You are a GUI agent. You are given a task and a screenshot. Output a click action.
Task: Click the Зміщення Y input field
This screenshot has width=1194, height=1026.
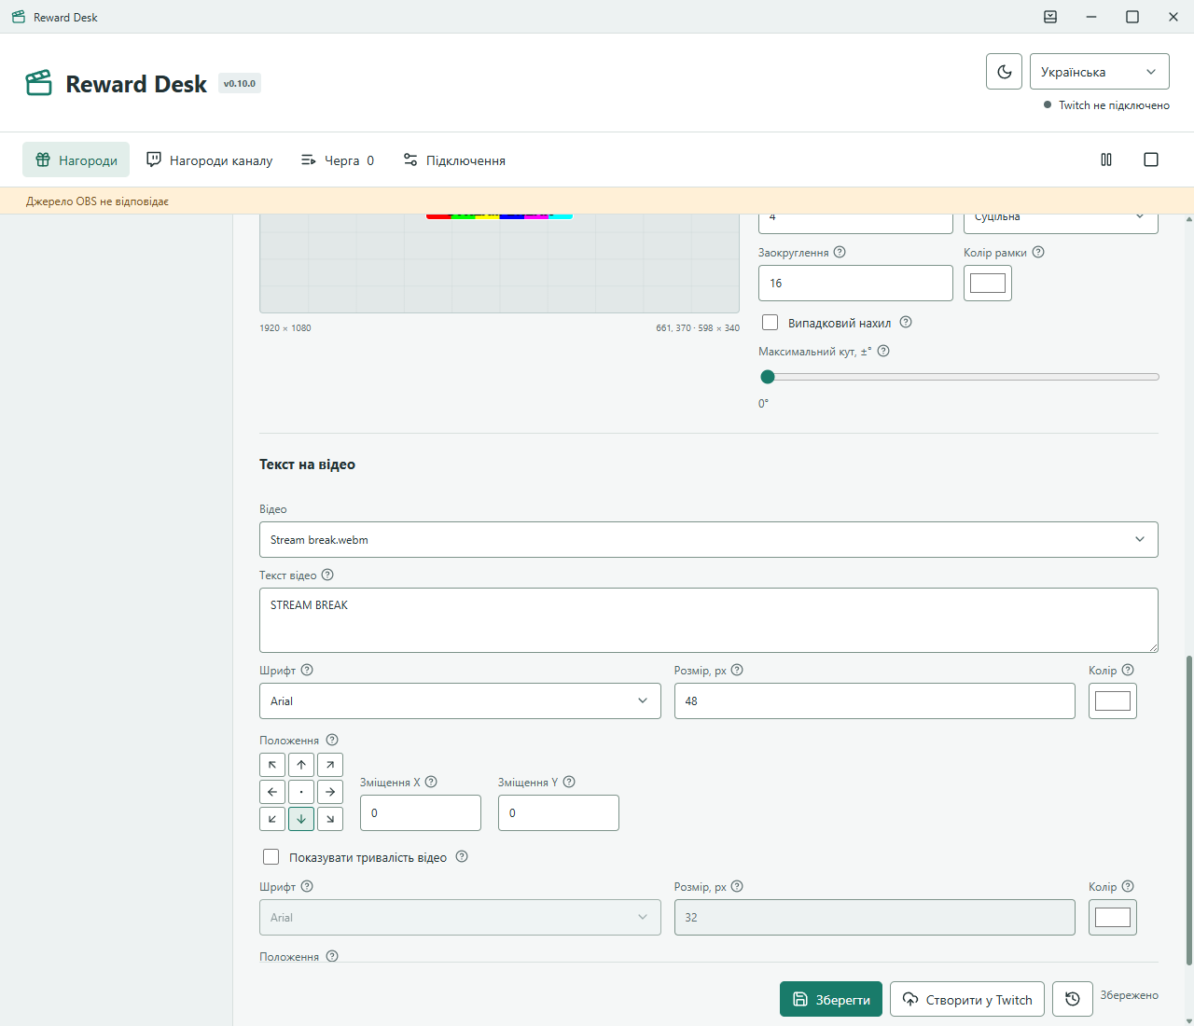(559, 812)
